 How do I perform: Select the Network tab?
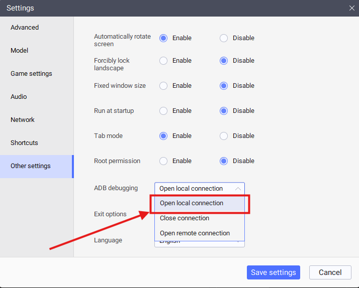[37, 120]
